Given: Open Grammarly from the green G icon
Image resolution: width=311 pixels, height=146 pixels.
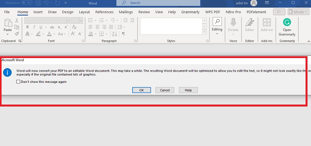Looking at the screenshot, I should 287,22.
